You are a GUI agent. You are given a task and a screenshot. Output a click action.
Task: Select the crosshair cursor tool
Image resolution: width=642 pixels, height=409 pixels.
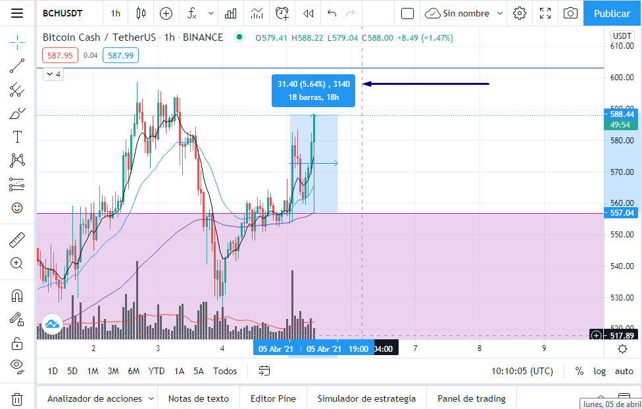(17, 42)
